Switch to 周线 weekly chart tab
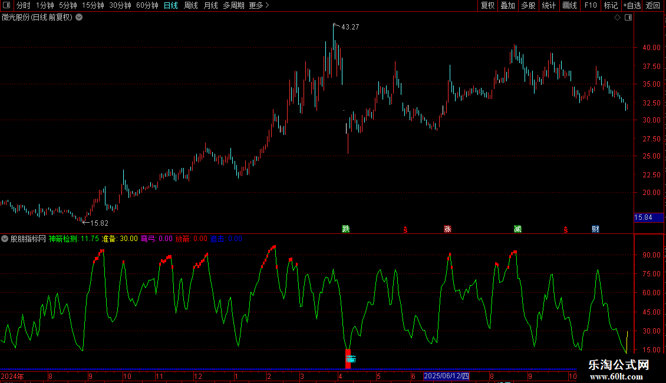Viewport: 666px width, 383px height. coord(191,5)
